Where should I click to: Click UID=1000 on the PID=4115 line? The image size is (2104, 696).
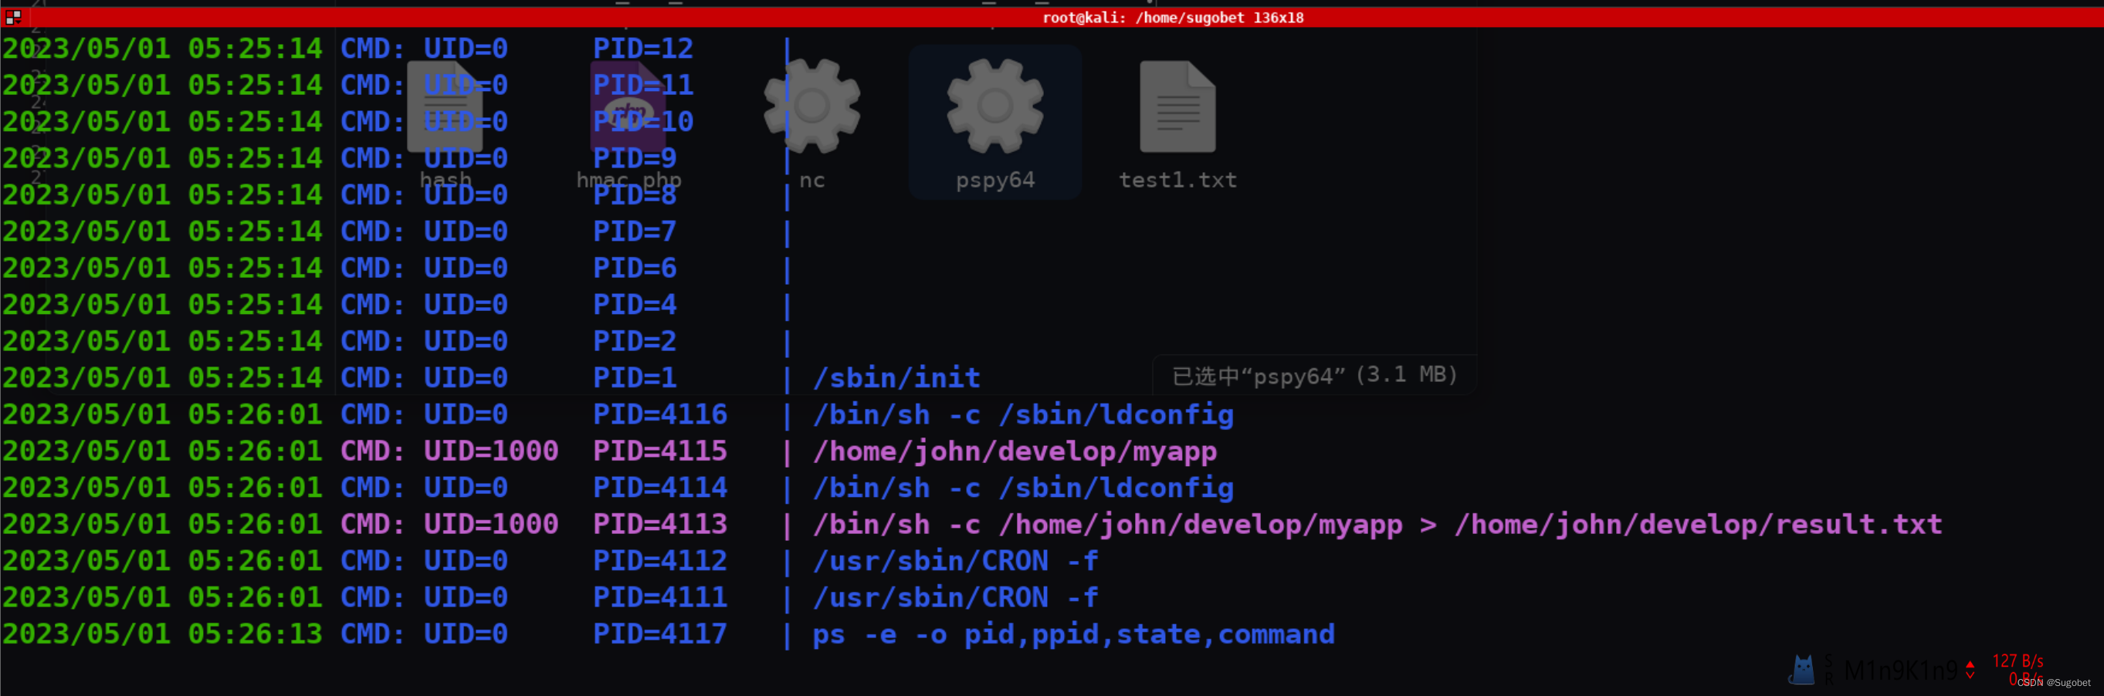(x=491, y=451)
